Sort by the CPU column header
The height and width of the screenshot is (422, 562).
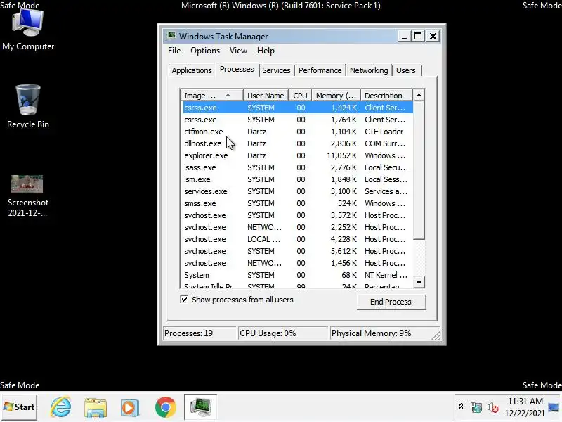300,96
